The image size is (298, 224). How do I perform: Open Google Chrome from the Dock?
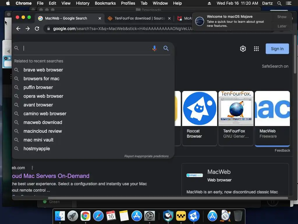tap(85, 216)
